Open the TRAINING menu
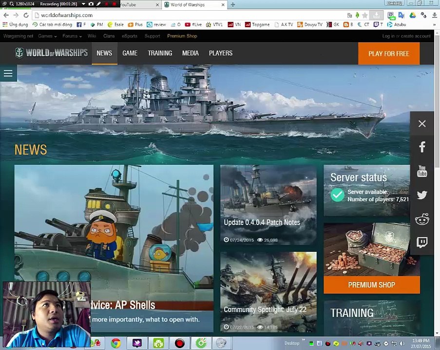Image resolution: width=440 pixels, height=350 pixels. coord(160,53)
